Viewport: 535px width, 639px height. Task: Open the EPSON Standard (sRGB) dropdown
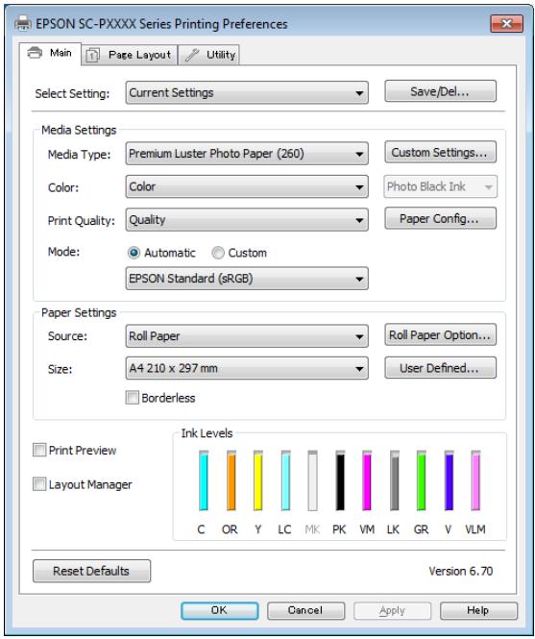point(247,279)
